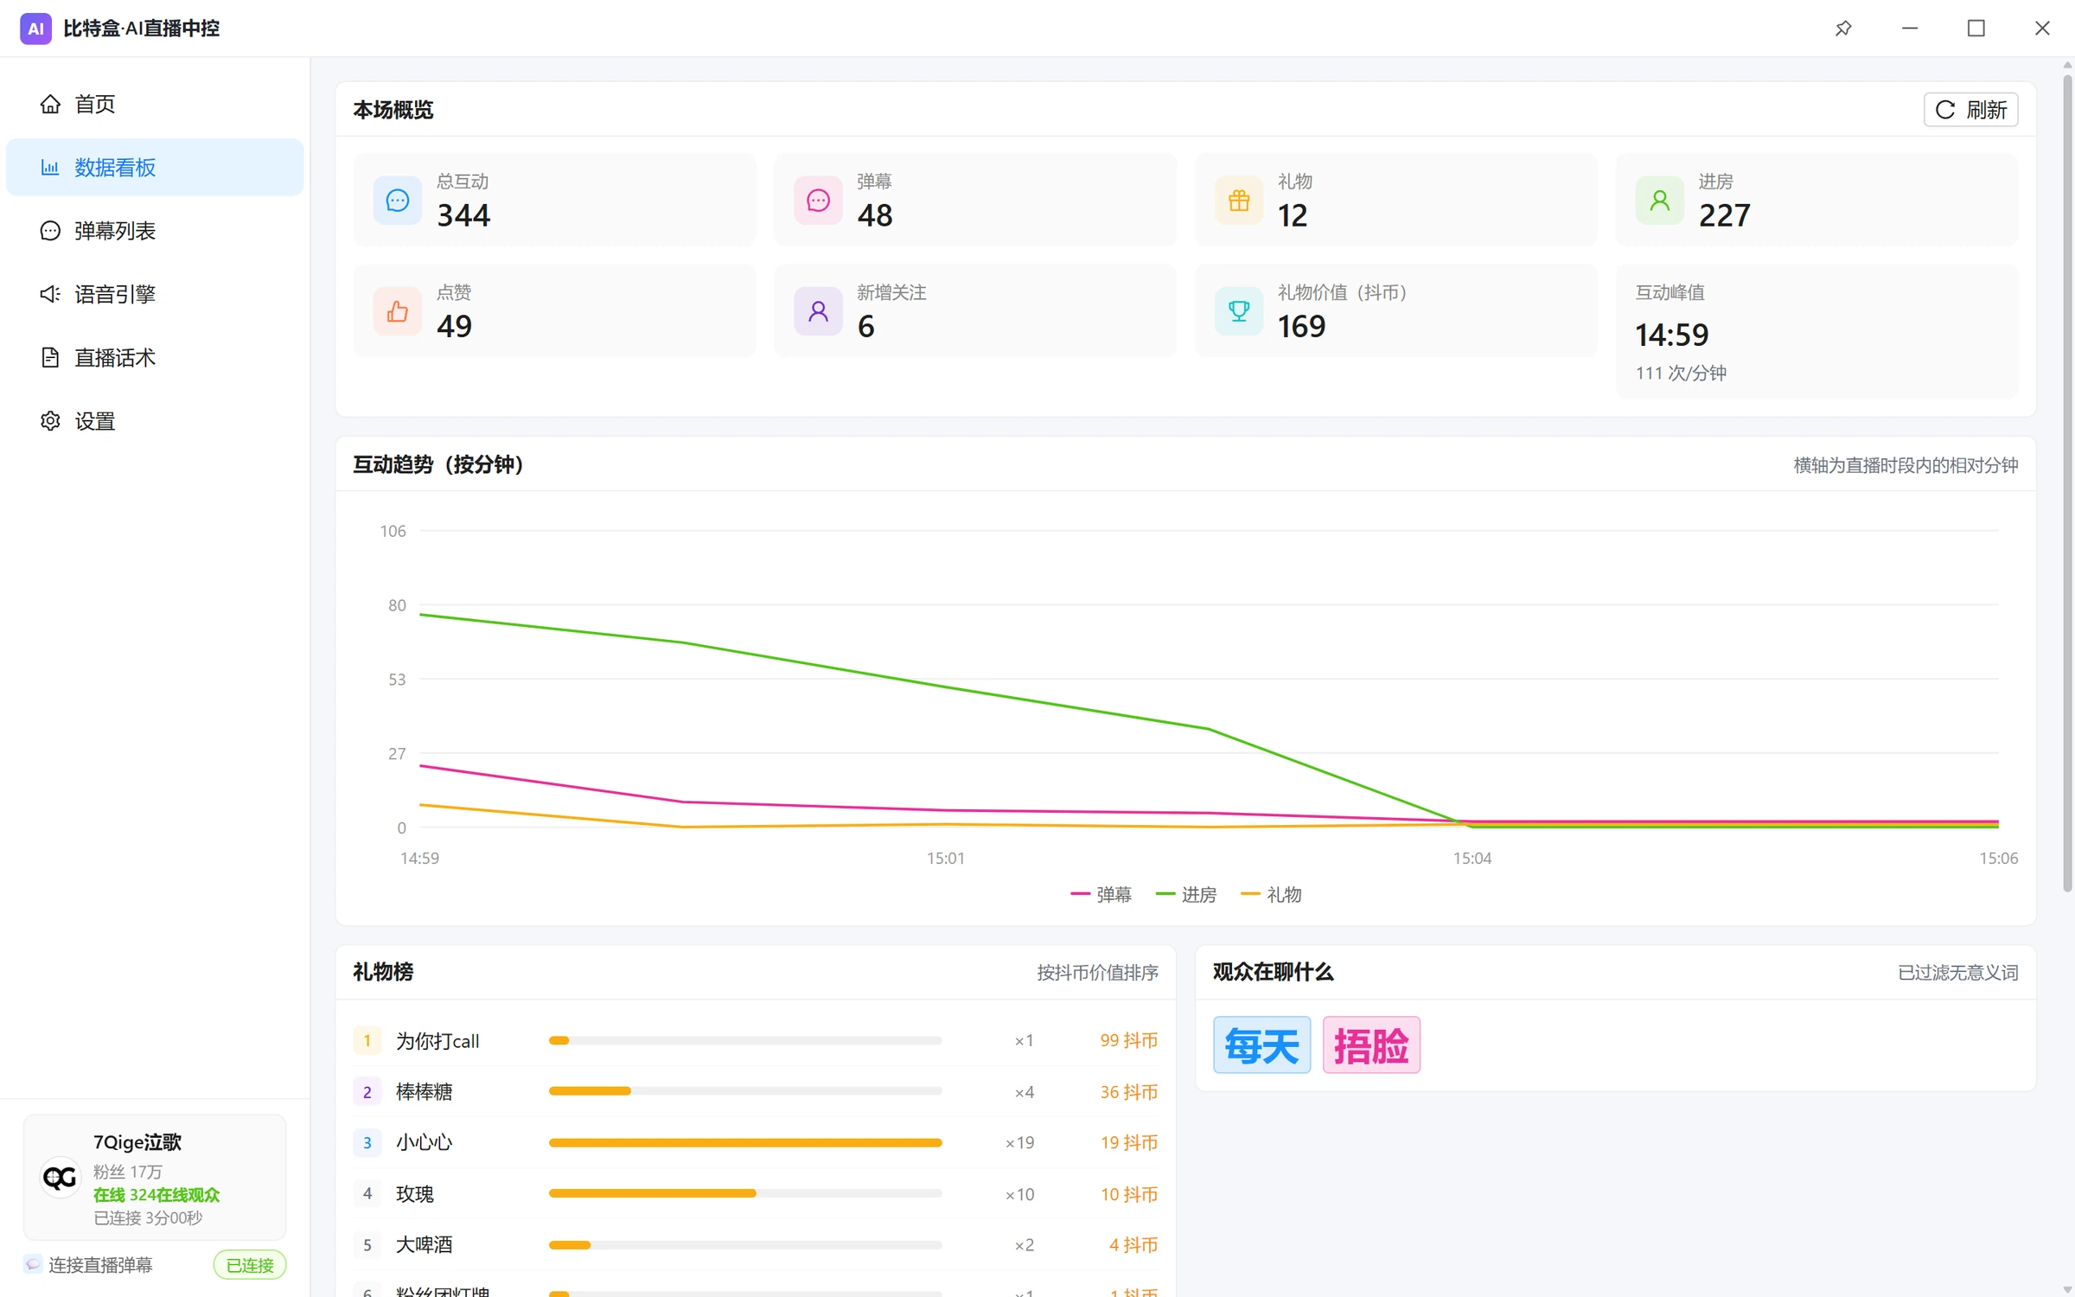Viewport: 2075px width, 1297px height.
Task: Click the 小心心 progress bar
Action: (745, 1142)
